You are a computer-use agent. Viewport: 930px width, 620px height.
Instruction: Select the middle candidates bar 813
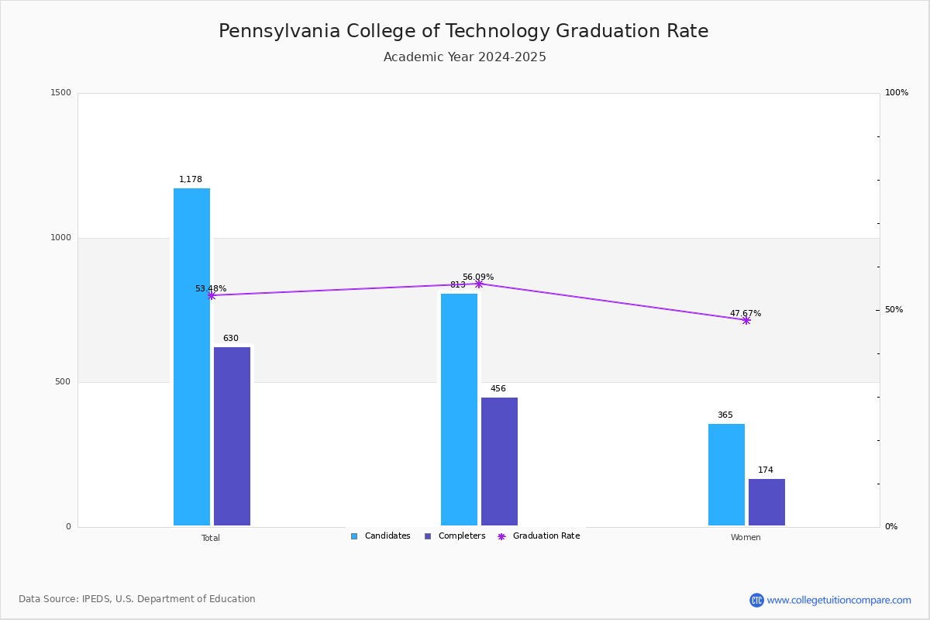coord(459,410)
